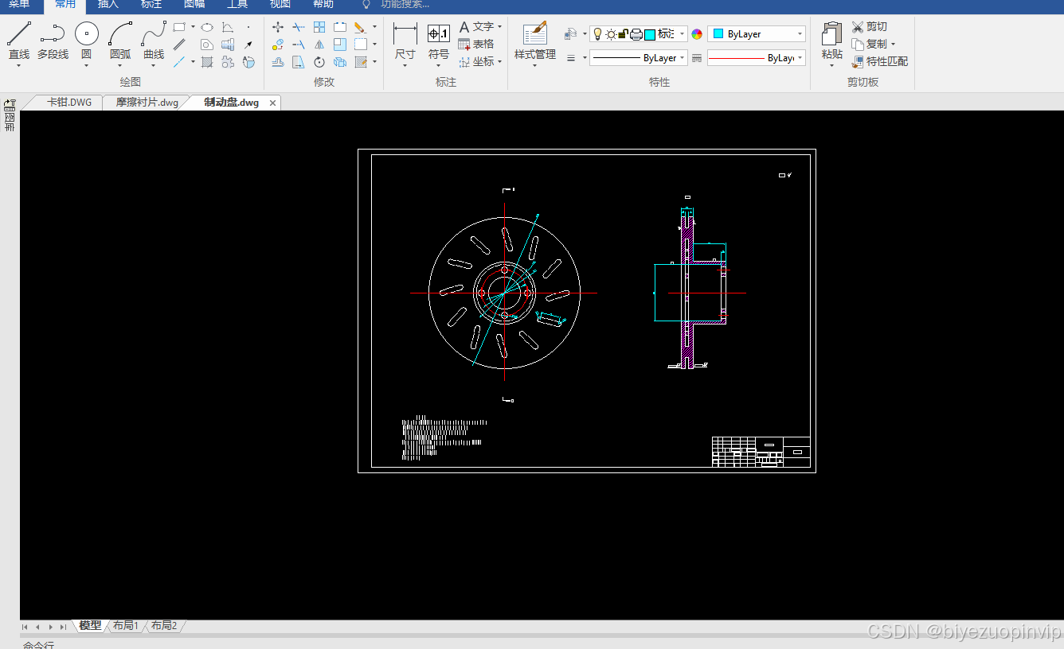Expand the 文字 text dropdown arrow

(x=500, y=27)
